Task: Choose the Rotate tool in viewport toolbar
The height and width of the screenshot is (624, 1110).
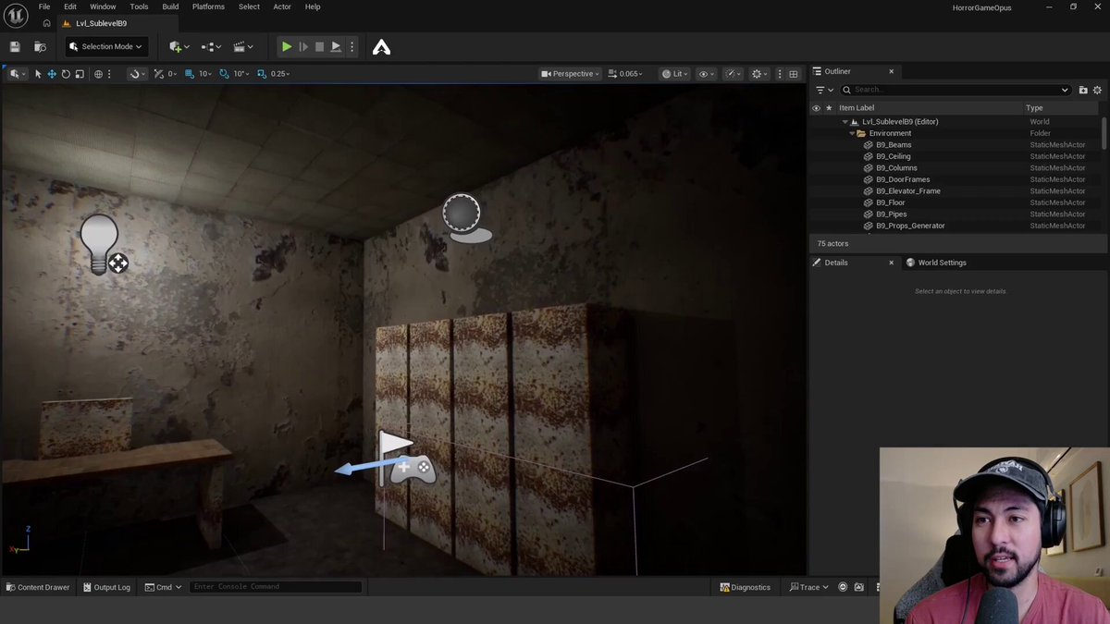Action: 66,74
